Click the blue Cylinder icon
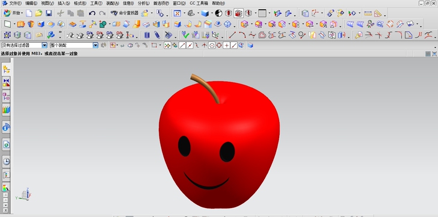This screenshot has width=438, height=217. [x=147, y=35]
